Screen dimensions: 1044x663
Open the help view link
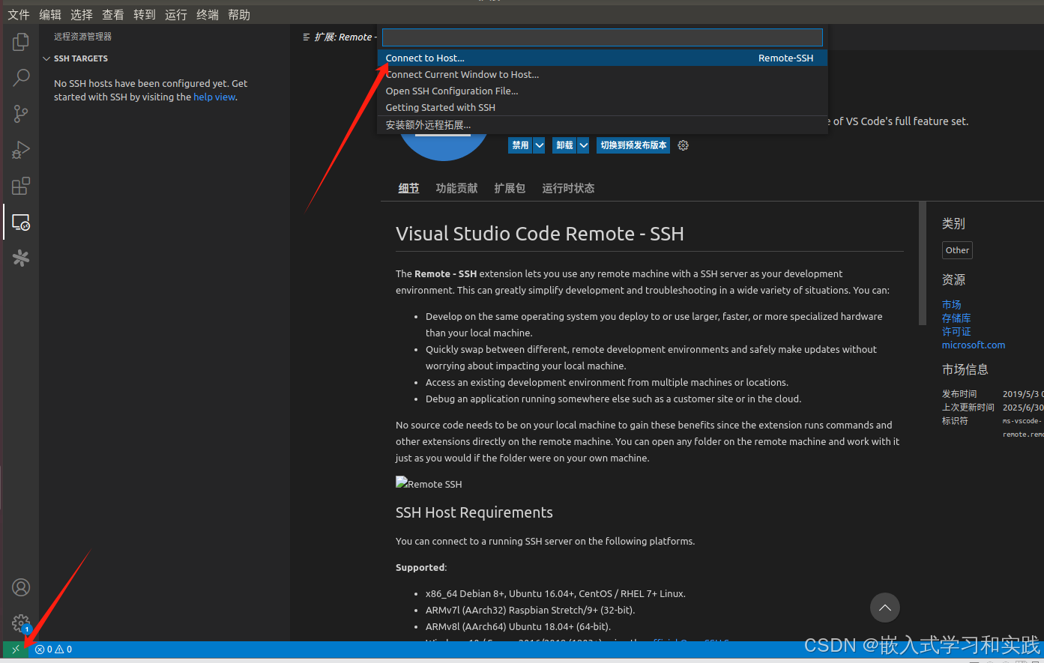click(214, 97)
